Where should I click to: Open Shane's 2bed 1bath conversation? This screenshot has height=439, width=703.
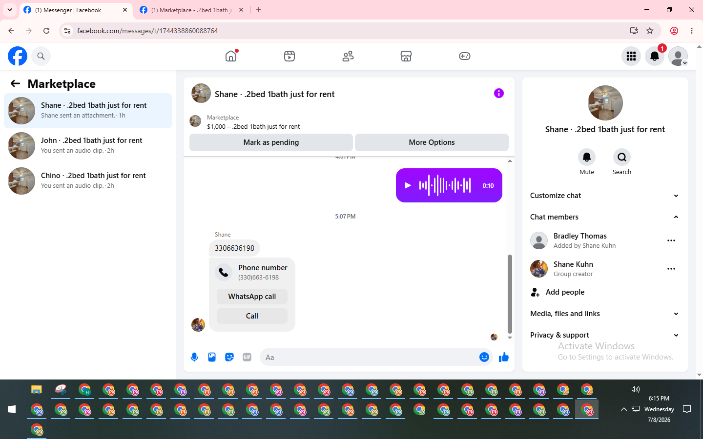(88, 111)
